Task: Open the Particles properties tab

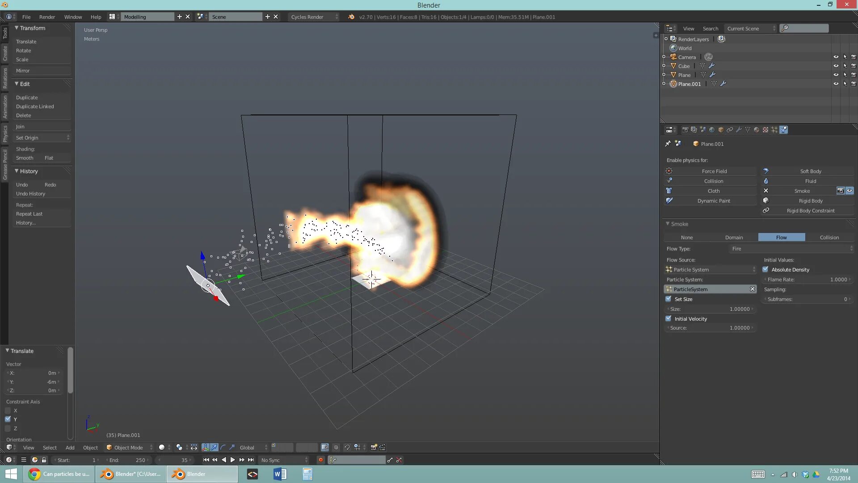Action: 774,130
